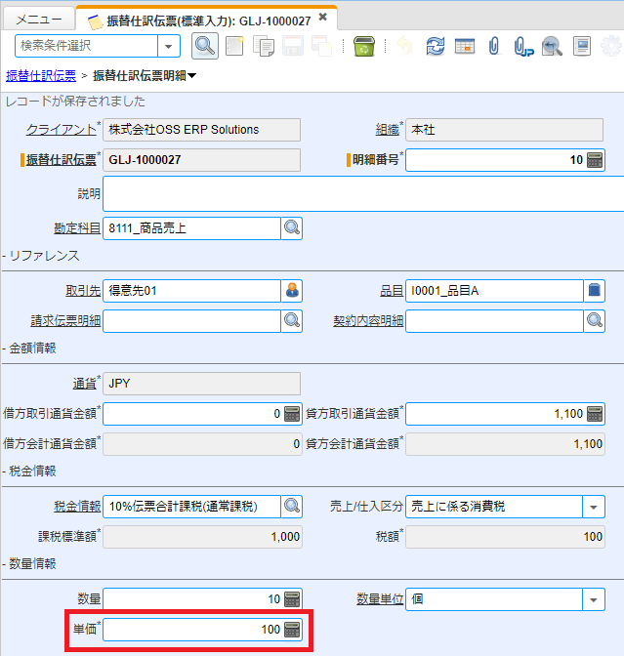Click the greyed Save floppy disk icon

[x=293, y=46]
